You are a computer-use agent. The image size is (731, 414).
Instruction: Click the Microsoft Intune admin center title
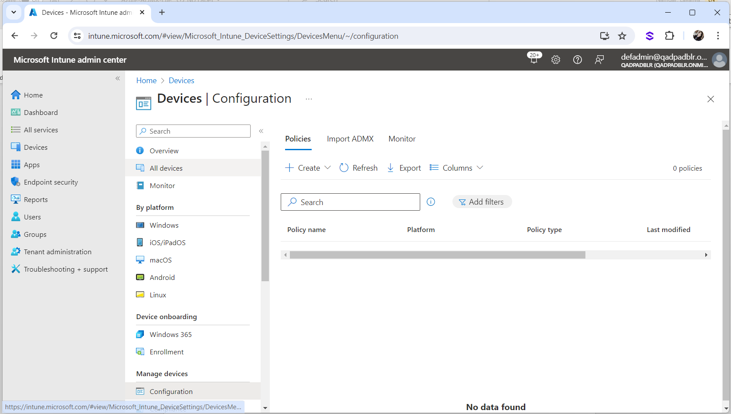tap(70, 60)
